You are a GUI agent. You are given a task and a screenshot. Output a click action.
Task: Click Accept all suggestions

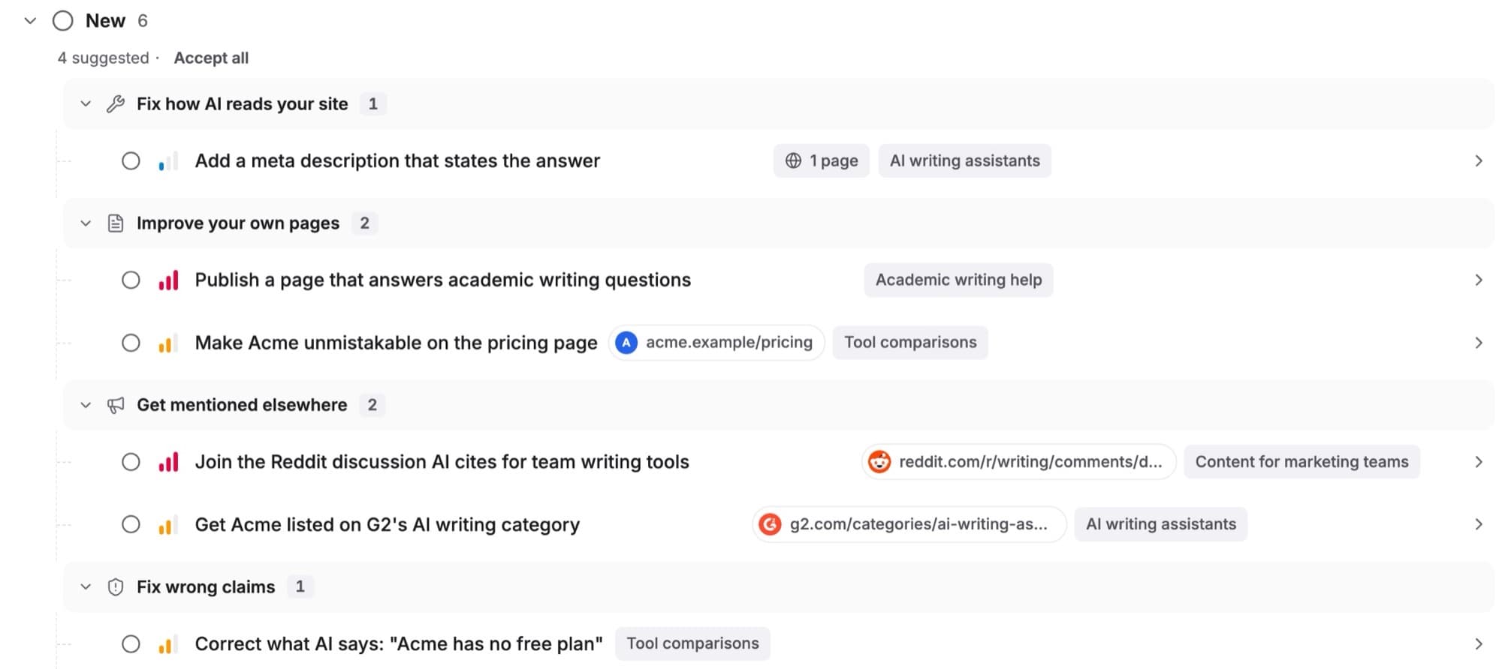(211, 58)
